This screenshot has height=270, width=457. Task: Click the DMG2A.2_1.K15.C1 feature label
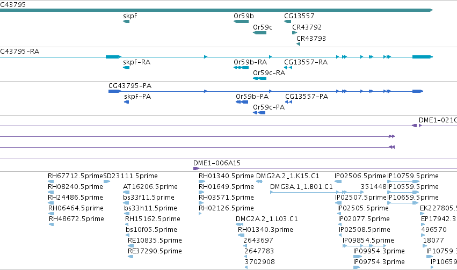(x=288, y=176)
